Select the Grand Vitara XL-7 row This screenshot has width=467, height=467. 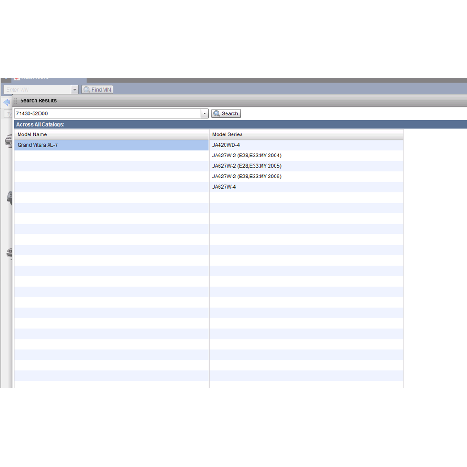(111, 145)
